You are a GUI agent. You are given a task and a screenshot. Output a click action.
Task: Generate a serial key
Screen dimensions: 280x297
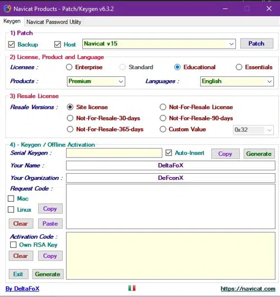point(259,154)
